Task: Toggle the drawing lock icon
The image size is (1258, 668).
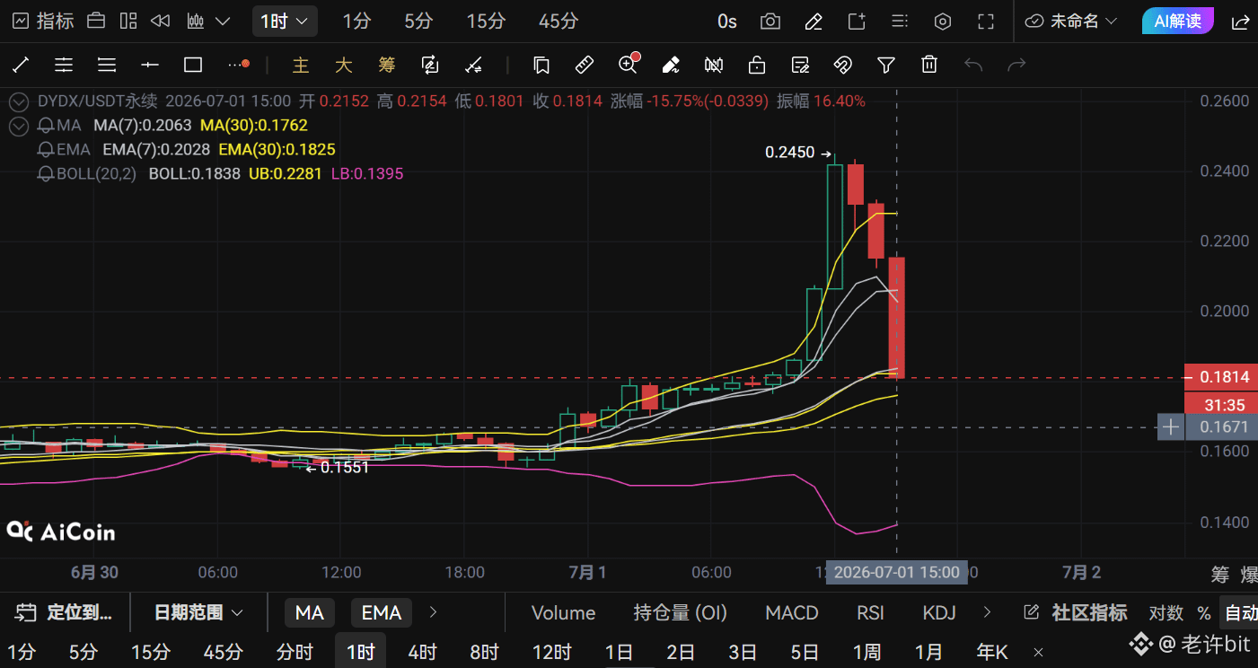Action: pyautogui.click(x=757, y=65)
